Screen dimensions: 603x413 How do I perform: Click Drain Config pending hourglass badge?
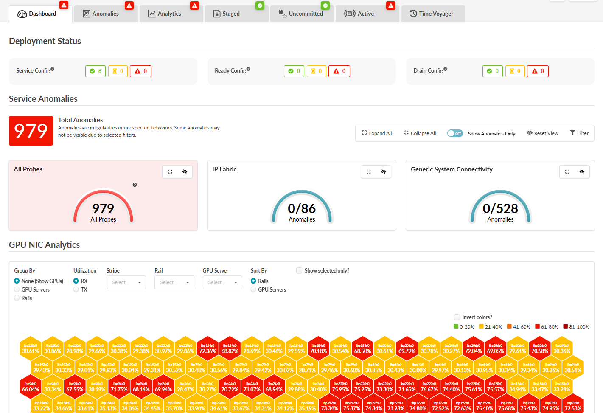click(515, 71)
